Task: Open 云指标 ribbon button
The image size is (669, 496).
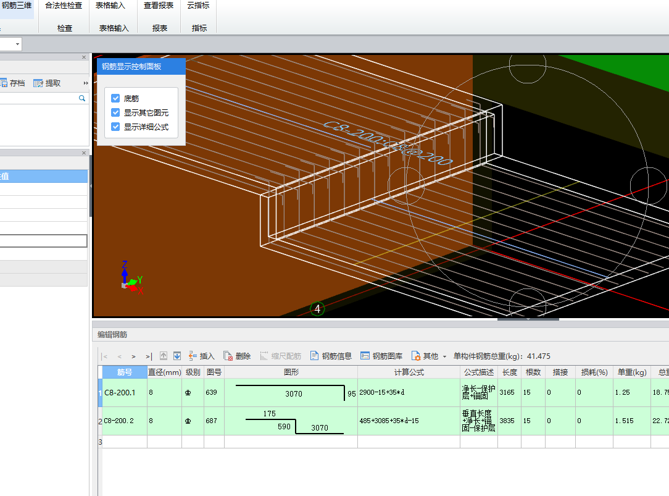Action: coord(198,6)
